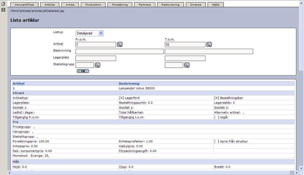This screenshot has height=175, width=304.
Task: Open the Inköp menu
Action: click(x=70, y=4)
